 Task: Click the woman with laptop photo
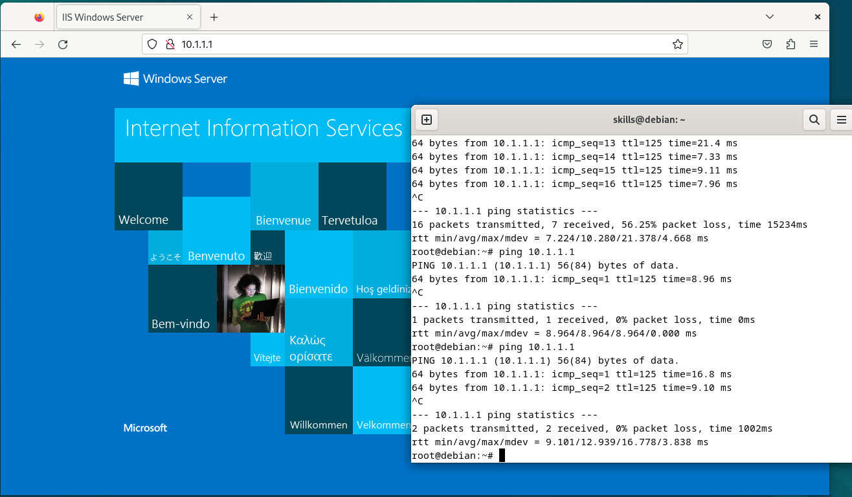coord(251,298)
